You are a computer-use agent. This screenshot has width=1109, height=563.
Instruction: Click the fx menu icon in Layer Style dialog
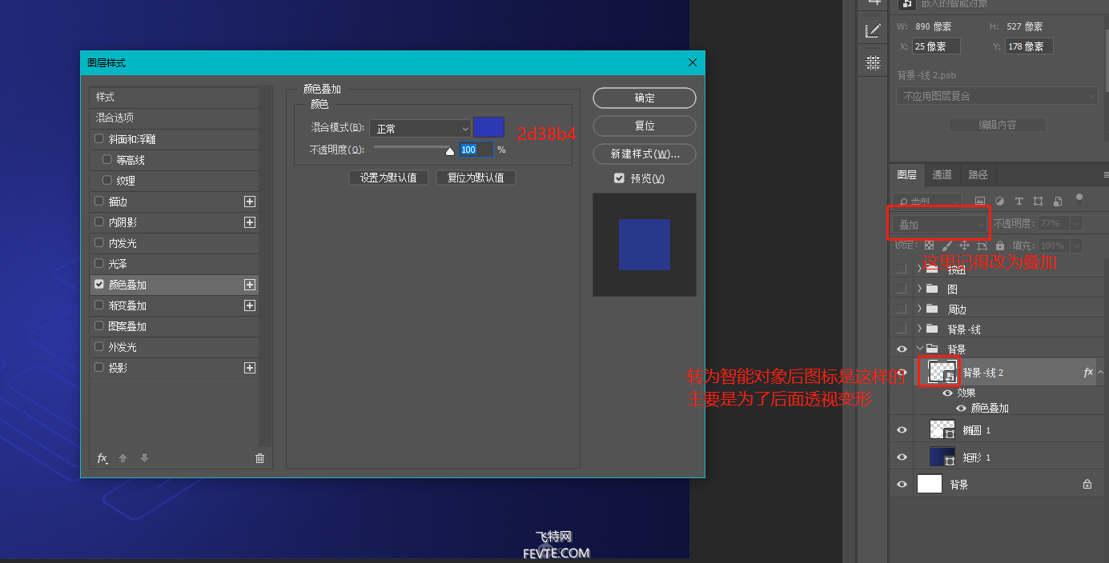coord(102,458)
